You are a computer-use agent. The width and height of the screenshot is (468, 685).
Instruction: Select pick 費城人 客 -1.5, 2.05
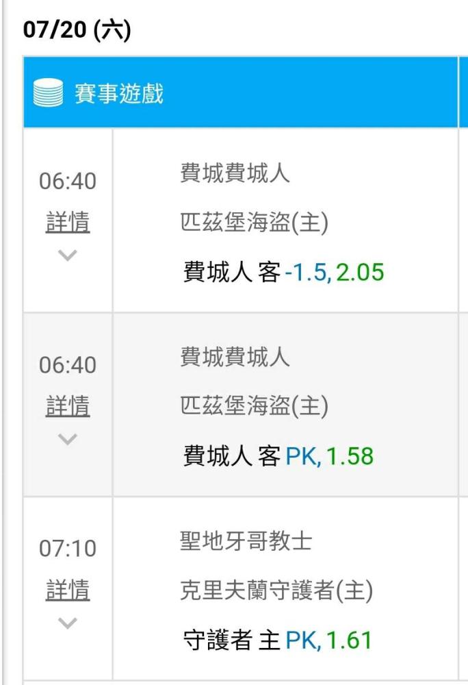tap(283, 272)
